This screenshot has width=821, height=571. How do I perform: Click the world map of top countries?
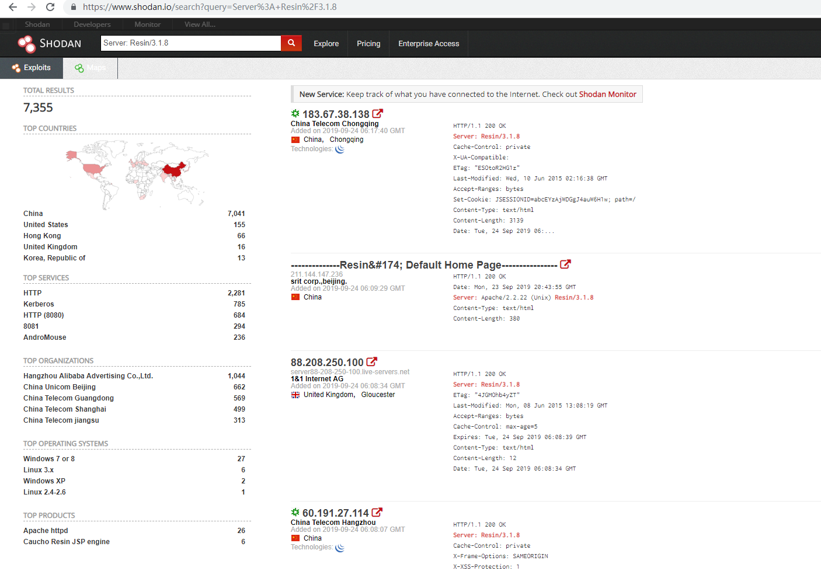coord(137,172)
